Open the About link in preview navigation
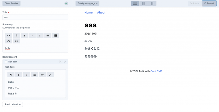The image size is (219, 112). click(x=101, y=13)
